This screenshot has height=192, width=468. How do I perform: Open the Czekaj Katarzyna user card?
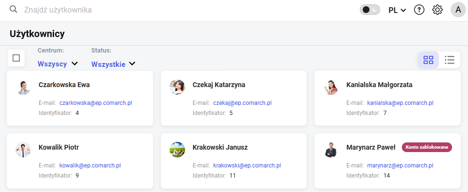click(234, 98)
